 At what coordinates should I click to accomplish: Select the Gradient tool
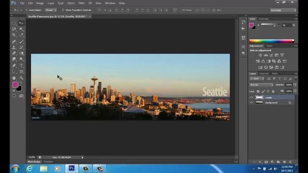click(x=21, y=53)
